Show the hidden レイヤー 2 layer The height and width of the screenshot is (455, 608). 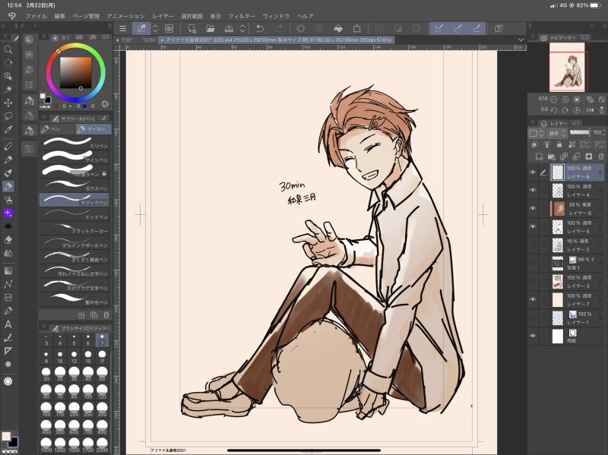pos(532,245)
